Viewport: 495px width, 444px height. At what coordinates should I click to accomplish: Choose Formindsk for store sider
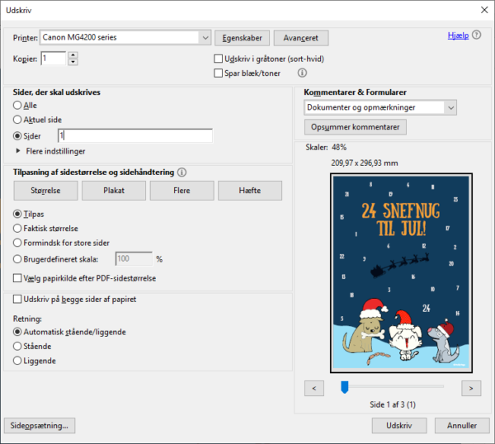[x=17, y=243]
